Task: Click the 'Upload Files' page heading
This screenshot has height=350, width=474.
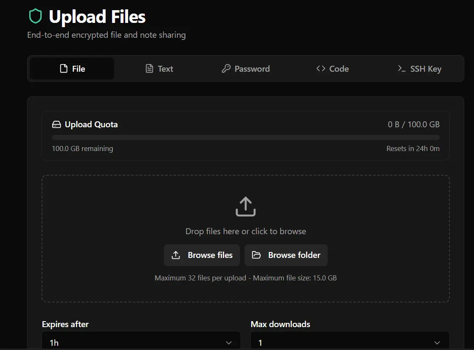Action: coord(97,17)
